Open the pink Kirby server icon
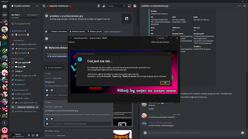This screenshot has height=139, width=248. point(5,130)
